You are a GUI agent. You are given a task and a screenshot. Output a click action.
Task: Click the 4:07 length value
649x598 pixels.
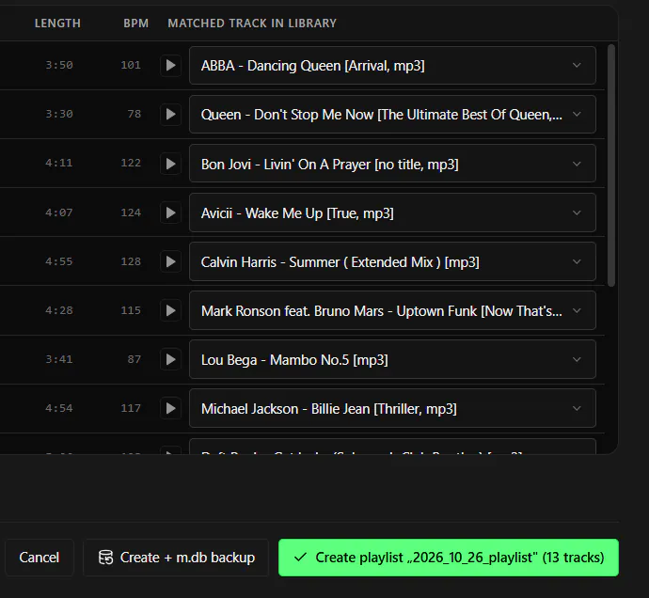coord(59,212)
